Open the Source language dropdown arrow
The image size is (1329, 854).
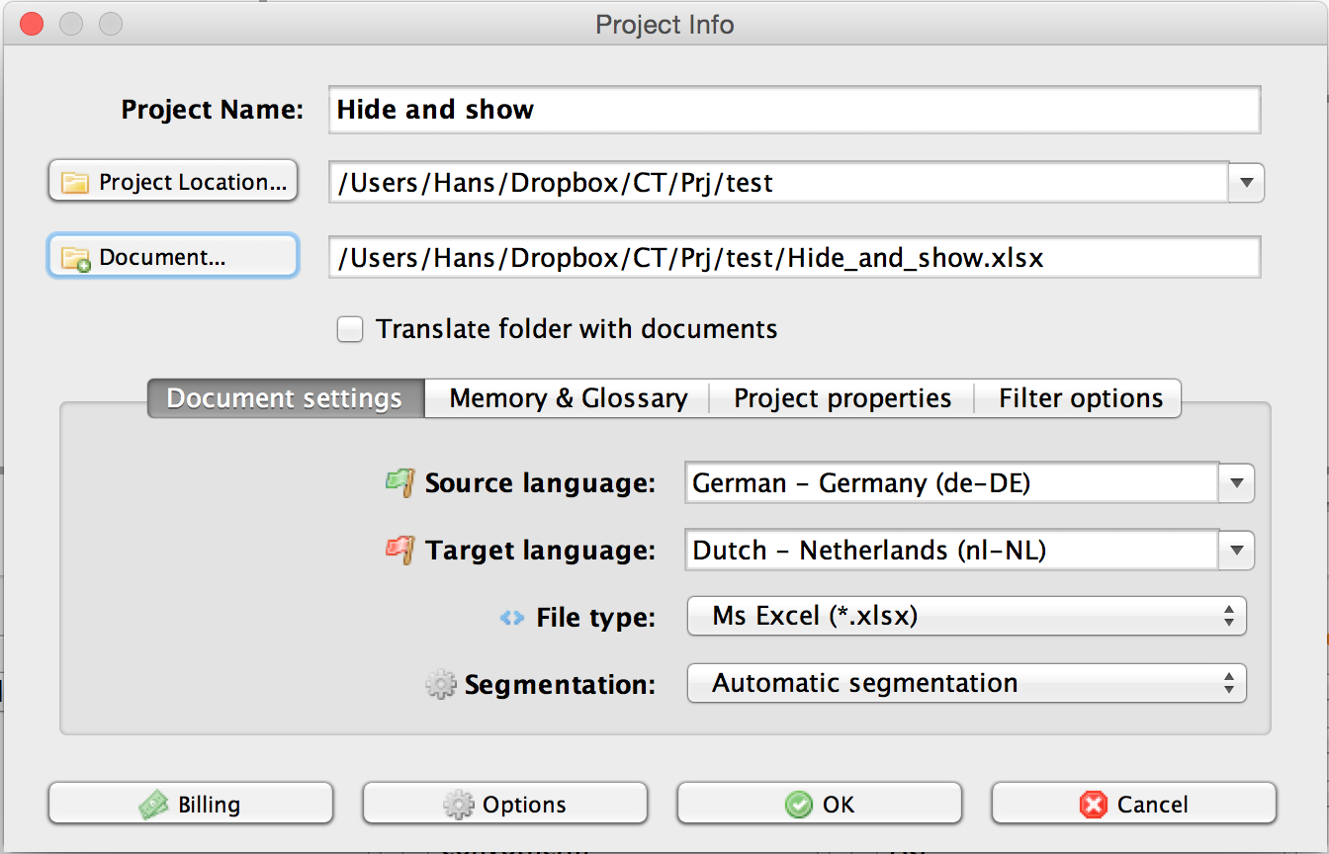click(x=1236, y=483)
